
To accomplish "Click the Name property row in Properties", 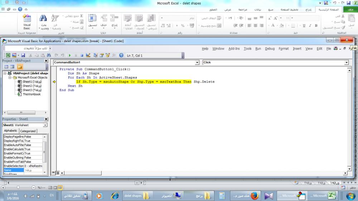I will click(x=23, y=170).
